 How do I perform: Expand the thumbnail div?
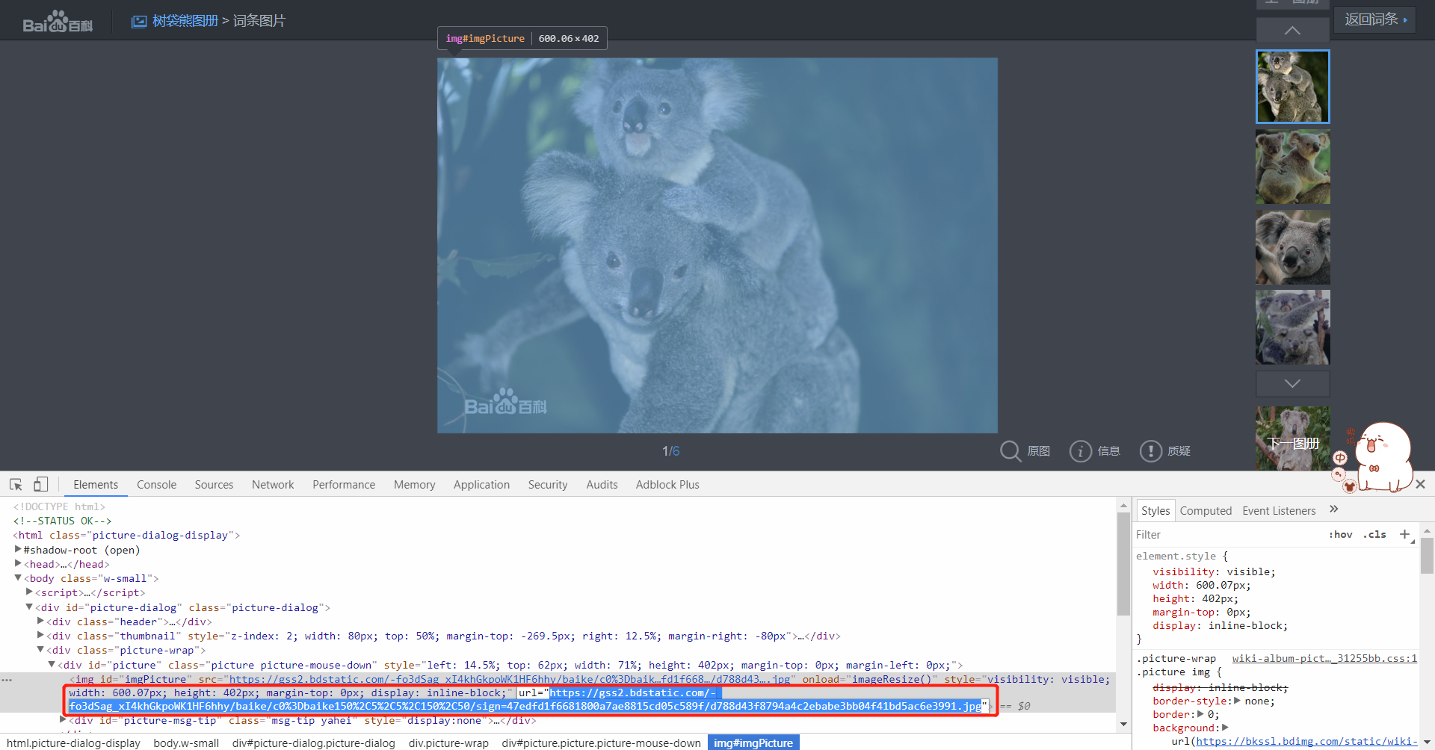[40, 635]
